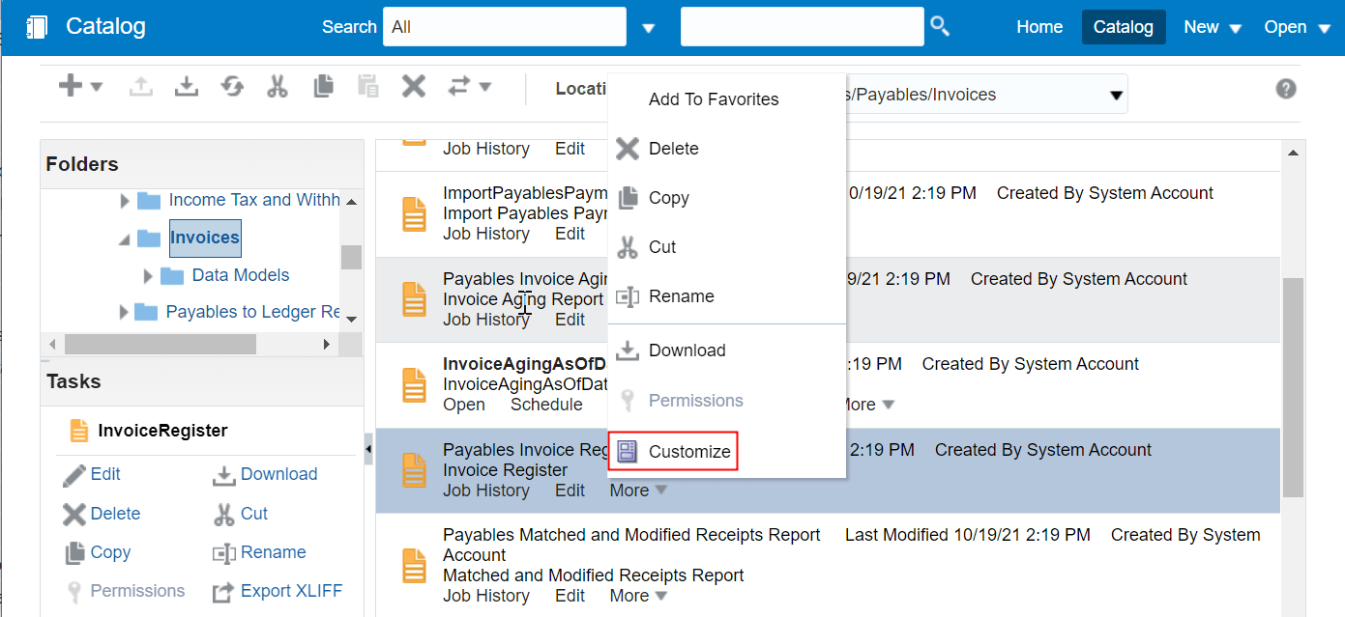Click the Paste icon in the toolbar
The height and width of the screenshot is (617, 1345).
(x=368, y=86)
